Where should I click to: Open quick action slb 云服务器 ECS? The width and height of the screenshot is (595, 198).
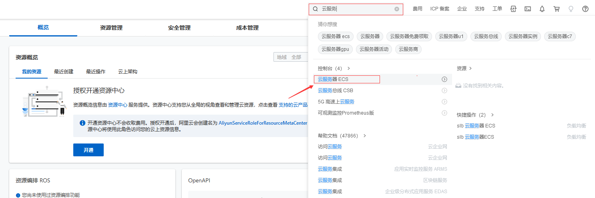tap(476, 126)
